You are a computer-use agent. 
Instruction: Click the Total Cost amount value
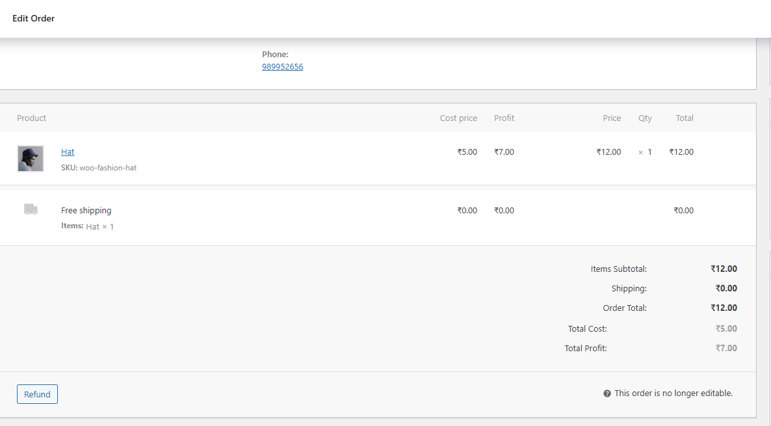point(726,329)
